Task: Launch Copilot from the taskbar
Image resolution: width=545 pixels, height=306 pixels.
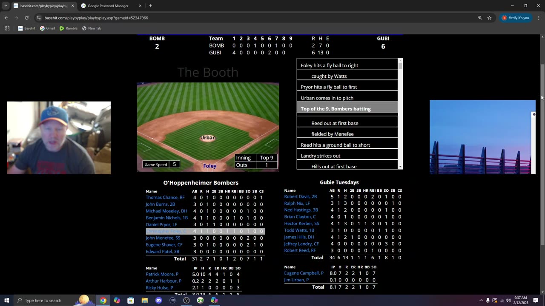Action: click(x=117, y=300)
